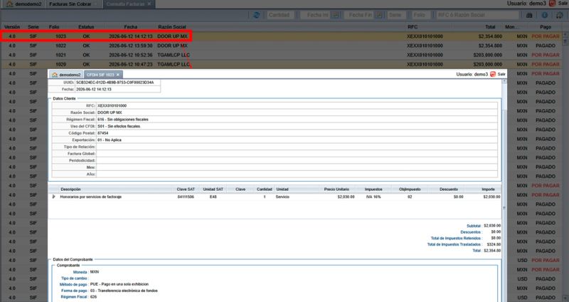Viewport: 569px width, 302px height.
Task: Click the Descripción column header in the concepts grid
Action: (70, 189)
